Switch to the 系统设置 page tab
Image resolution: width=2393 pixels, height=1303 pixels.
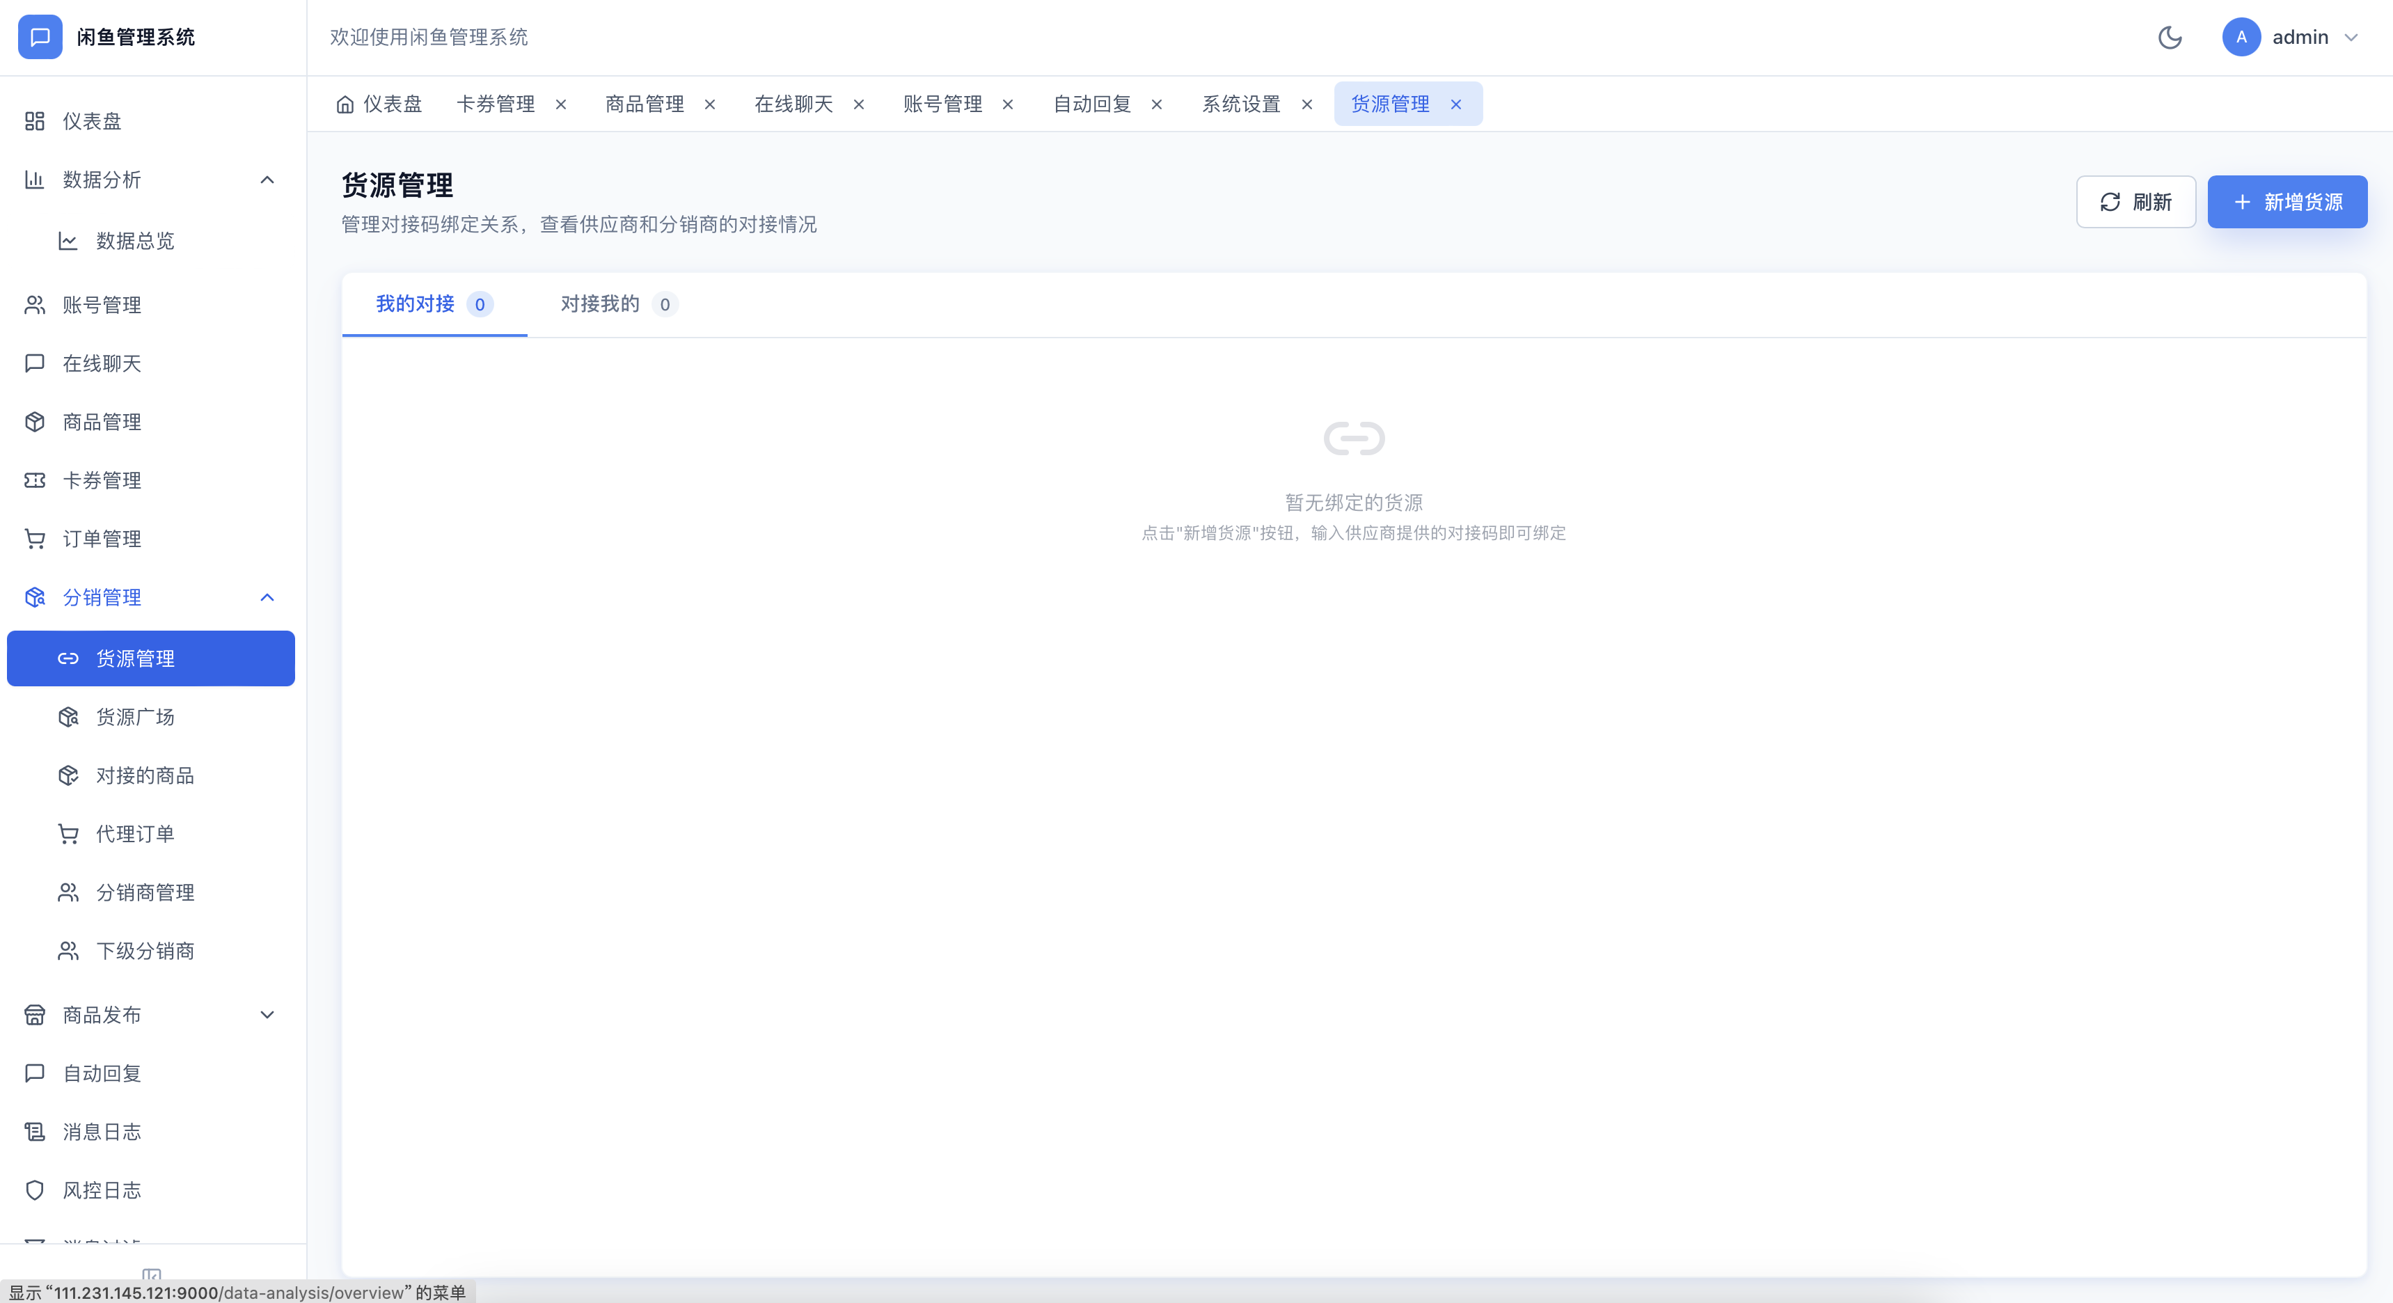click(x=1242, y=104)
